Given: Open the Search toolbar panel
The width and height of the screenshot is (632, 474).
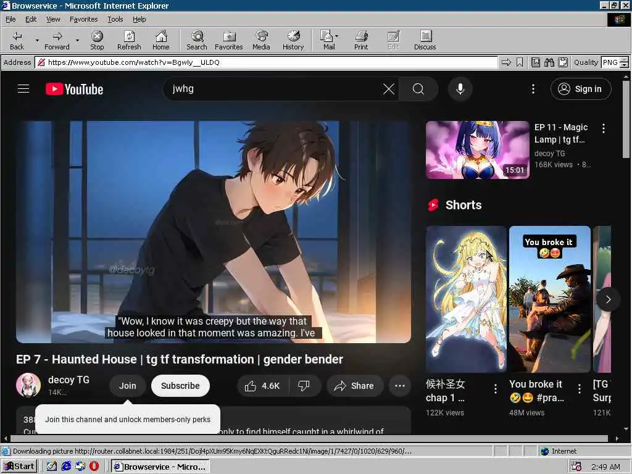Looking at the screenshot, I should 197,40.
